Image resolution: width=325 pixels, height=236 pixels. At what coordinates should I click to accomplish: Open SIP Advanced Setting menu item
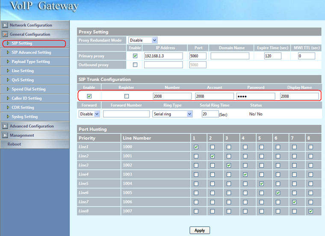coord(31,53)
